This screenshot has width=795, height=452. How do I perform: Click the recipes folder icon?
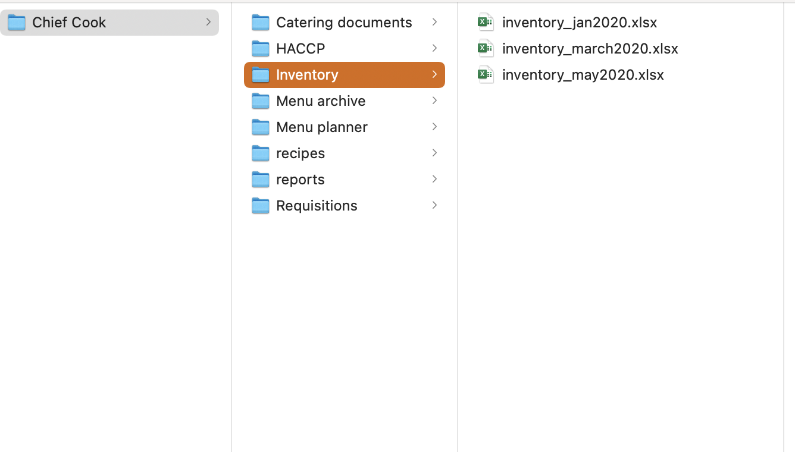(x=261, y=153)
